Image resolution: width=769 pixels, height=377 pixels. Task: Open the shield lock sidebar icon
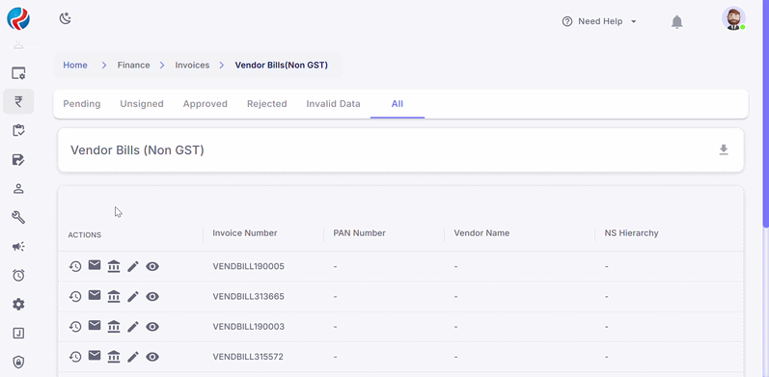[18, 363]
